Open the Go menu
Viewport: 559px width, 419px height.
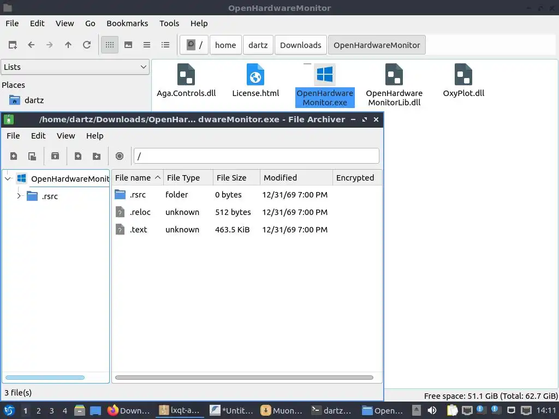pyautogui.click(x=90, y=23)
